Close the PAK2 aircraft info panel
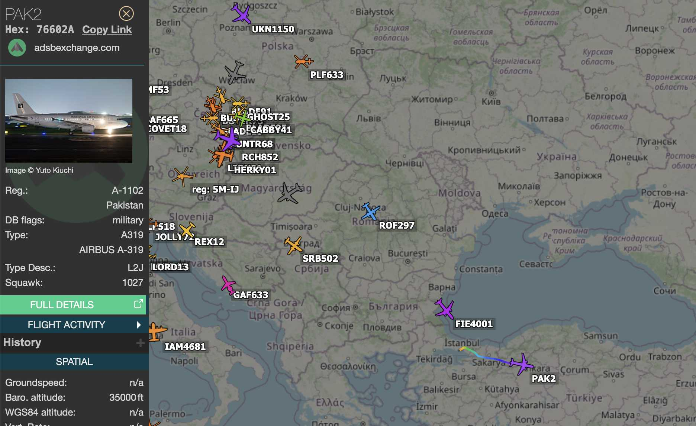696x426 pixels. coord(126,14)
